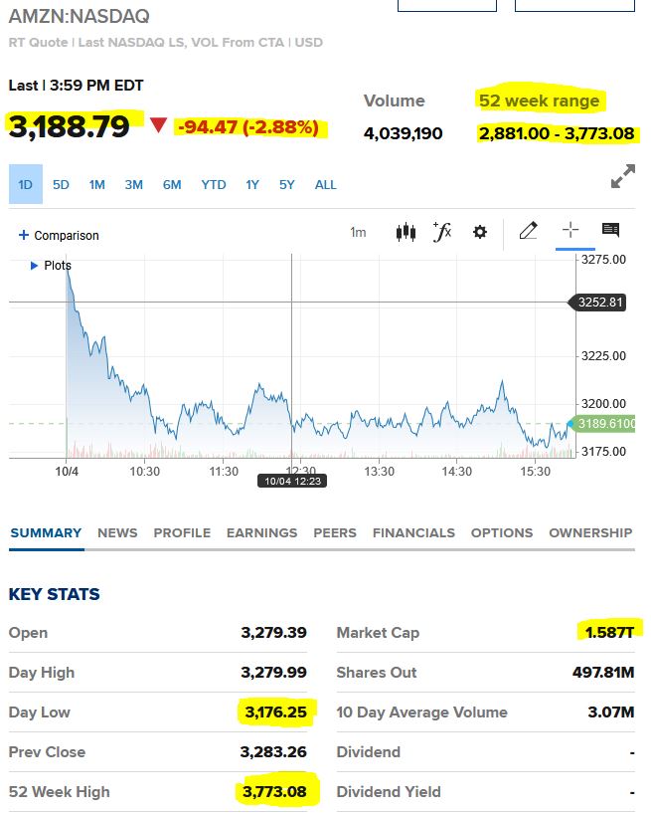Toggle the chart info tooltip icon

pyautogui.click(x=610, y=230)
